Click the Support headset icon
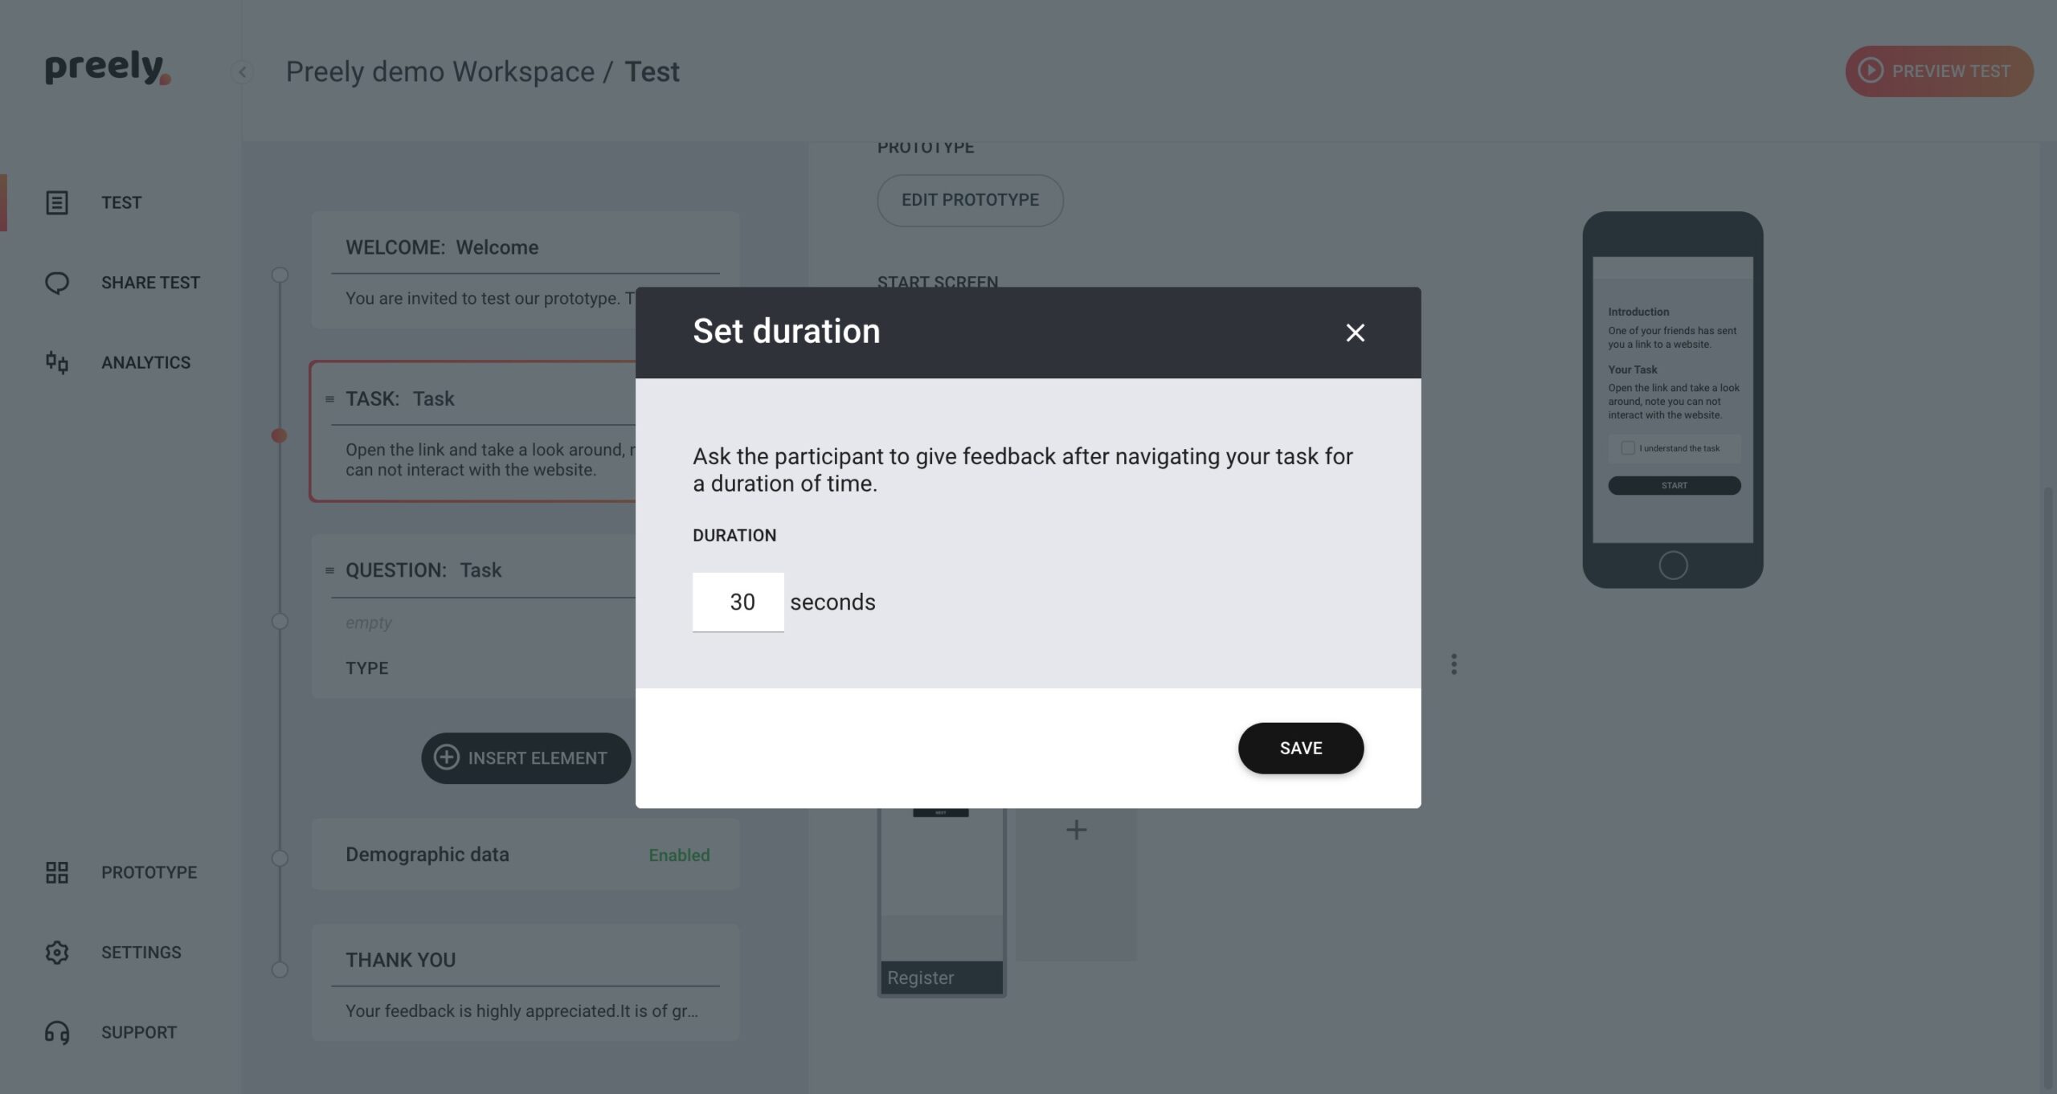Image resolution: width=2057 pixels, height=1094 pixels. [56, 1032]
